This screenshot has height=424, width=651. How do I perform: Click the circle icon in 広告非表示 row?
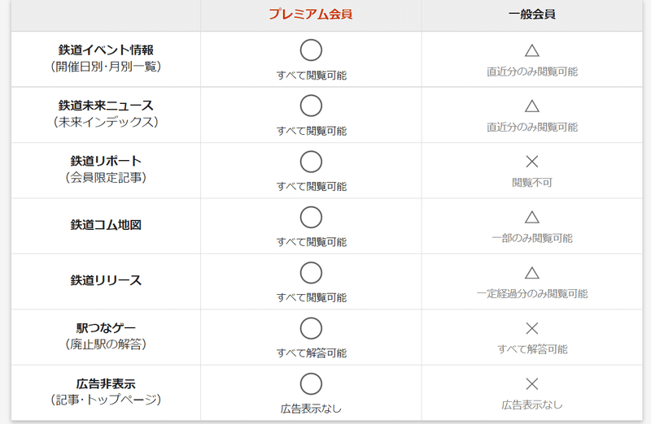click(x=311, y=384)
